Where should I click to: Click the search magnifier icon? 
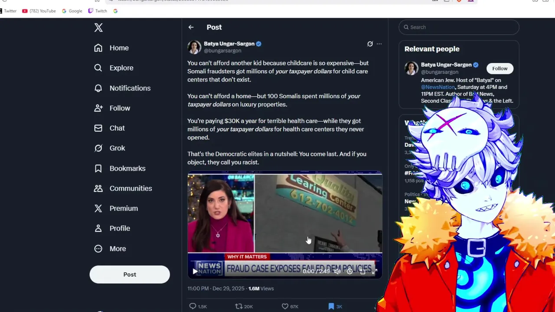point(406,27)
